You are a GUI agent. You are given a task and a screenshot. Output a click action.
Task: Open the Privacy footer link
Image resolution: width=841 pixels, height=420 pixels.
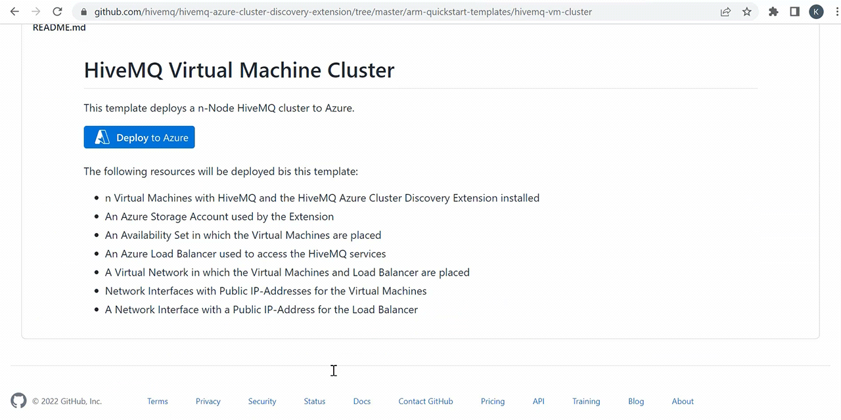click(x=208, y=401)
